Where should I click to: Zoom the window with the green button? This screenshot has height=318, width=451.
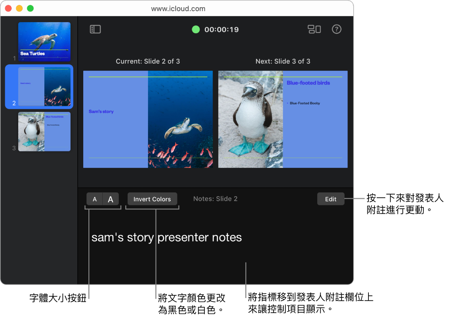coord(30,8)
